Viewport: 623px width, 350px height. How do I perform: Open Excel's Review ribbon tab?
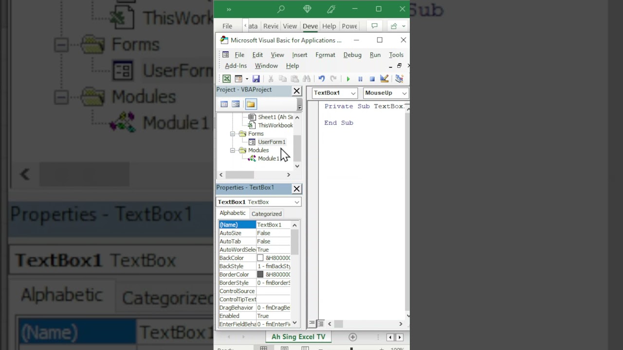(x=271, y=26)
